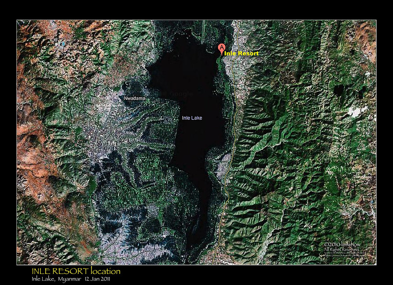Click the red map marker labeled A
The height and width of the screenshot is (285, 393).
221,48
